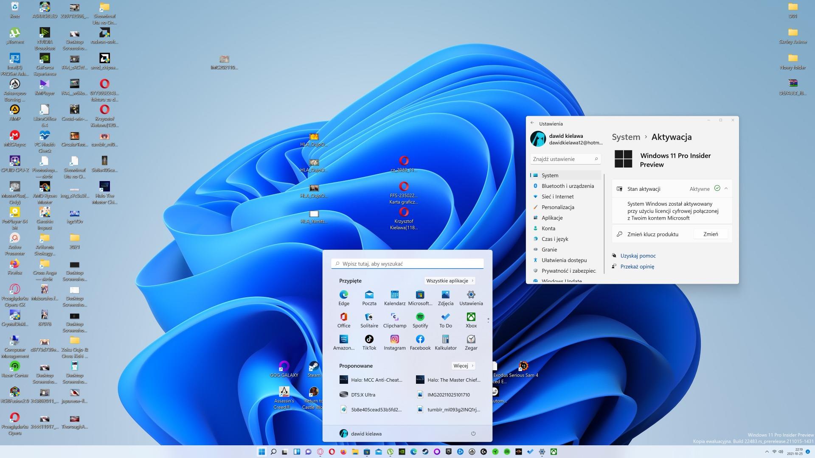Screen dimensions: 815x458
Task: Open the Solitaire game
Action: coord(369,320)
